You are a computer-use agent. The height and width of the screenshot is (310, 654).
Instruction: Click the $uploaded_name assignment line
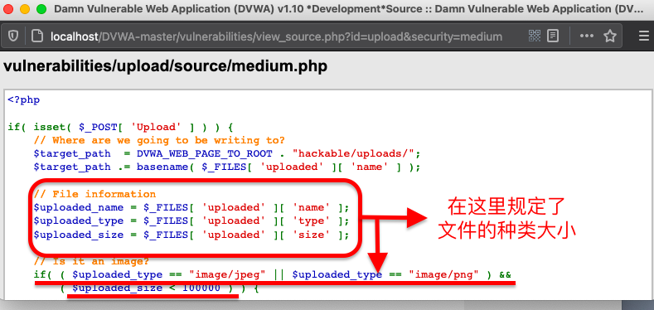coord(191,208)
